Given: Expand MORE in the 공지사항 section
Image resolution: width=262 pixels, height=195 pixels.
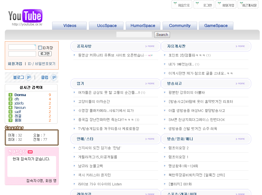Looking at the screenshot, I should [150, 46].
